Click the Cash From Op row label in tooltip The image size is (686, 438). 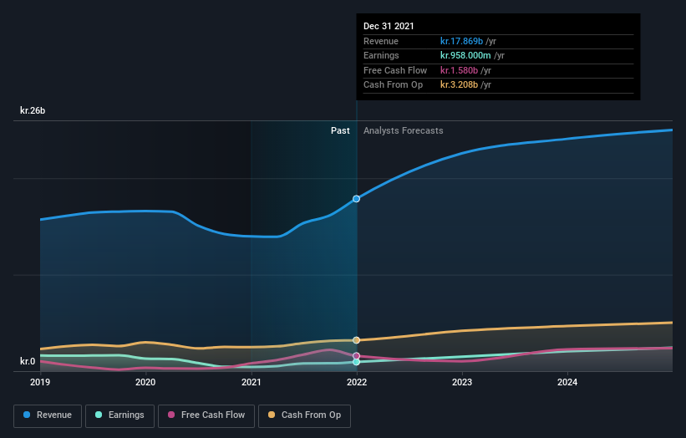pos(393,85)
